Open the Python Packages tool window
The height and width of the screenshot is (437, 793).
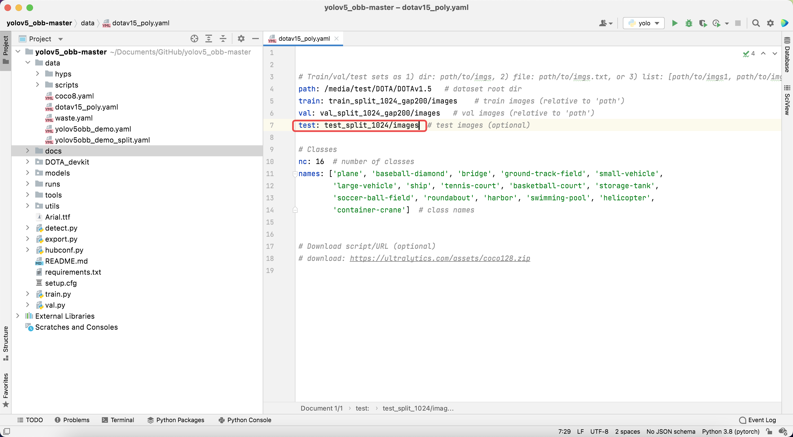pyautogui.click(x=176, y=420)
